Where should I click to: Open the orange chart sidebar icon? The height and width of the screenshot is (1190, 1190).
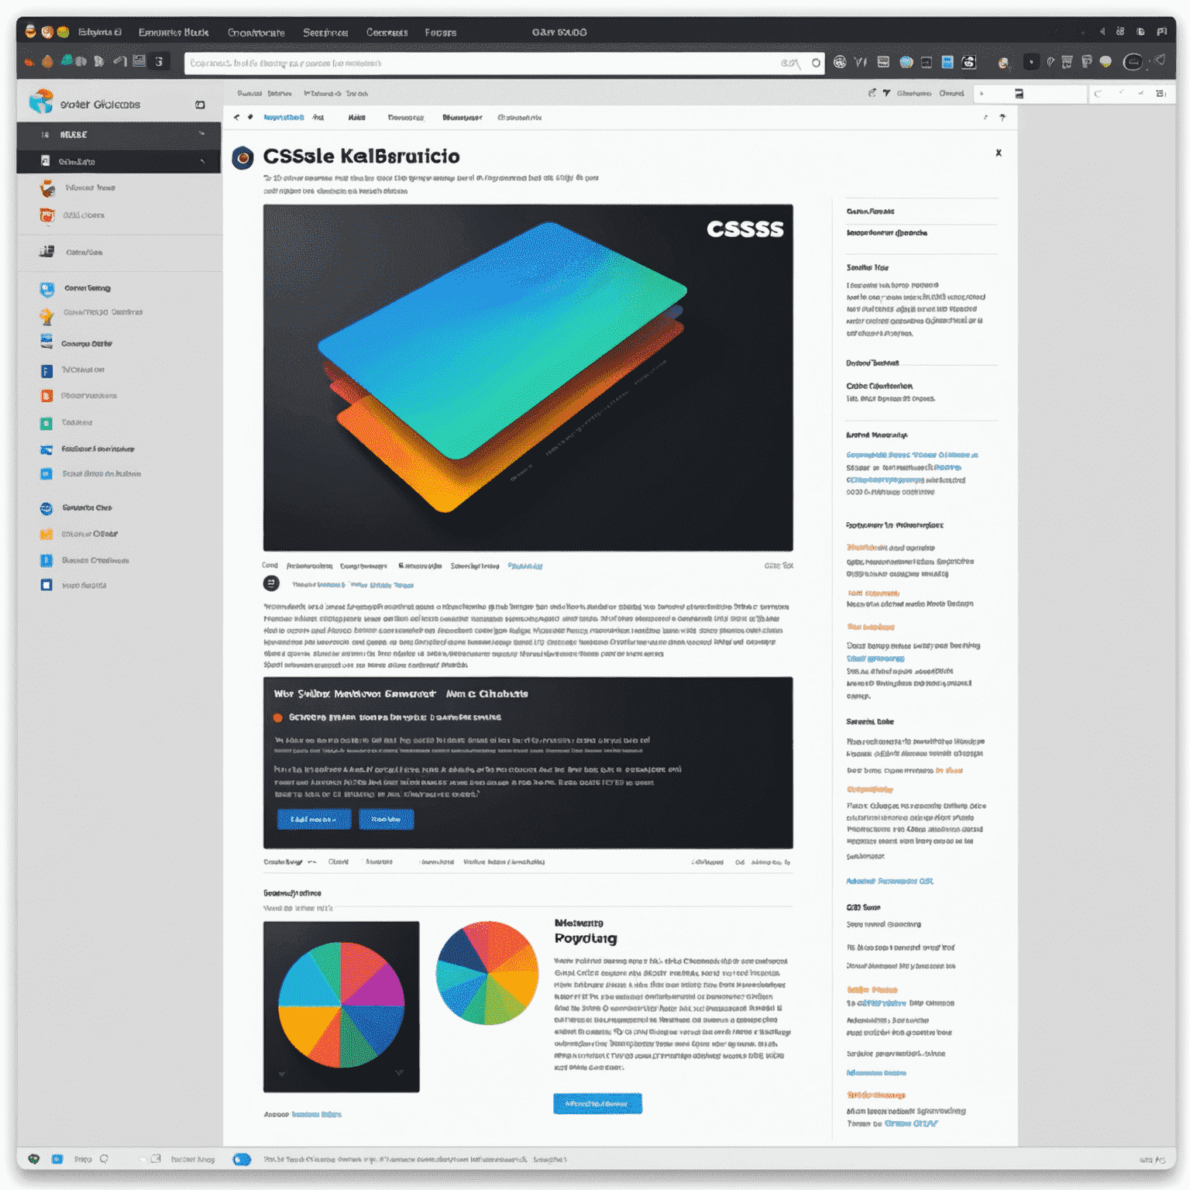coord(46,534)
